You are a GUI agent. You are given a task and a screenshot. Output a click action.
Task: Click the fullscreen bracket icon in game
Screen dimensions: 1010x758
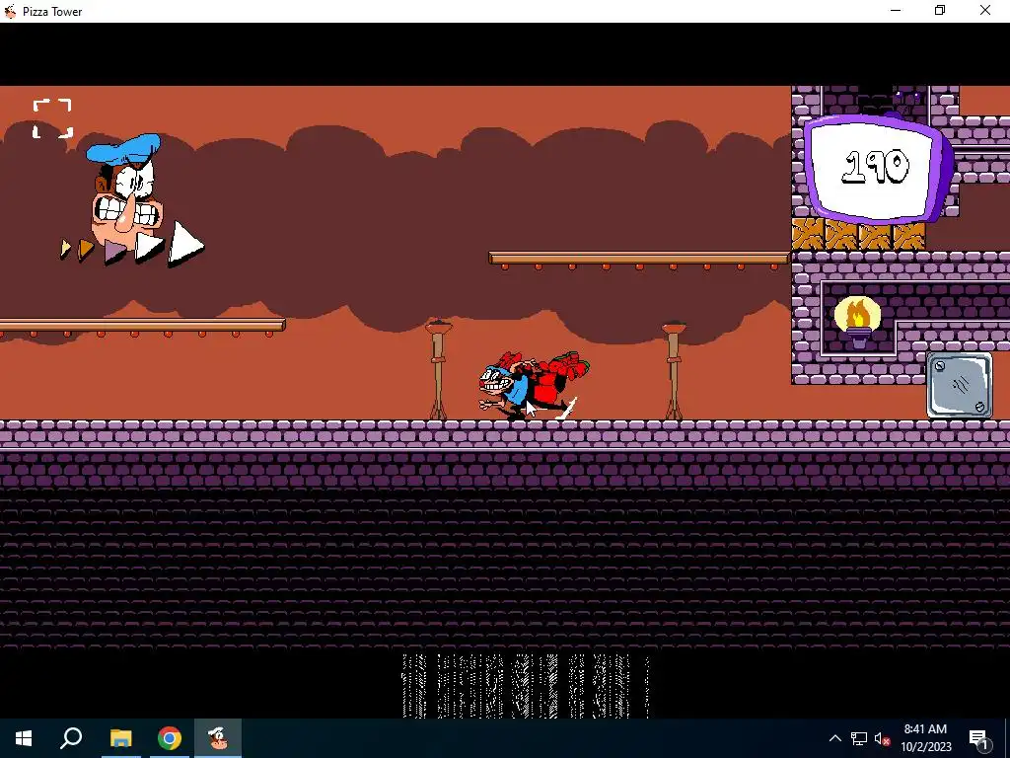[52, 118]
